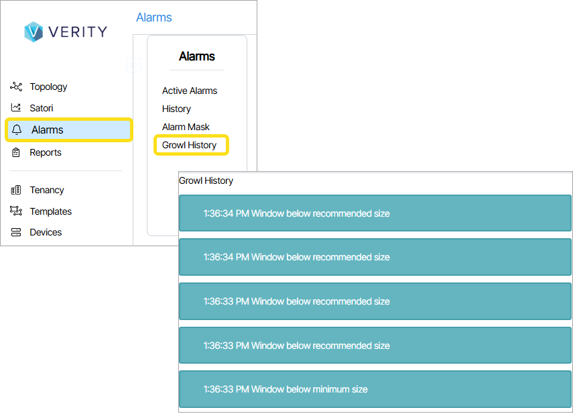This screenshot has height=418, width=573.
Task: Click the Alarms bell icon
Action: tap(17, 130)
